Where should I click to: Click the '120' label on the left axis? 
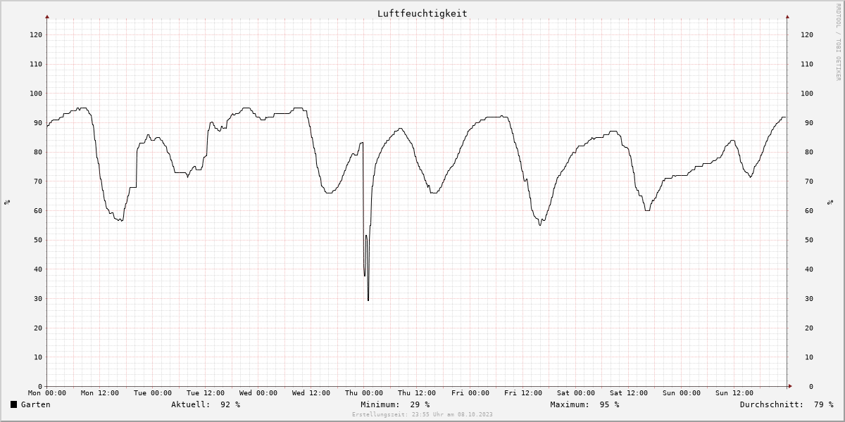pos(37,34)
